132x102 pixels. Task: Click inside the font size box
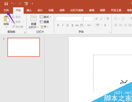click(87, 19)
